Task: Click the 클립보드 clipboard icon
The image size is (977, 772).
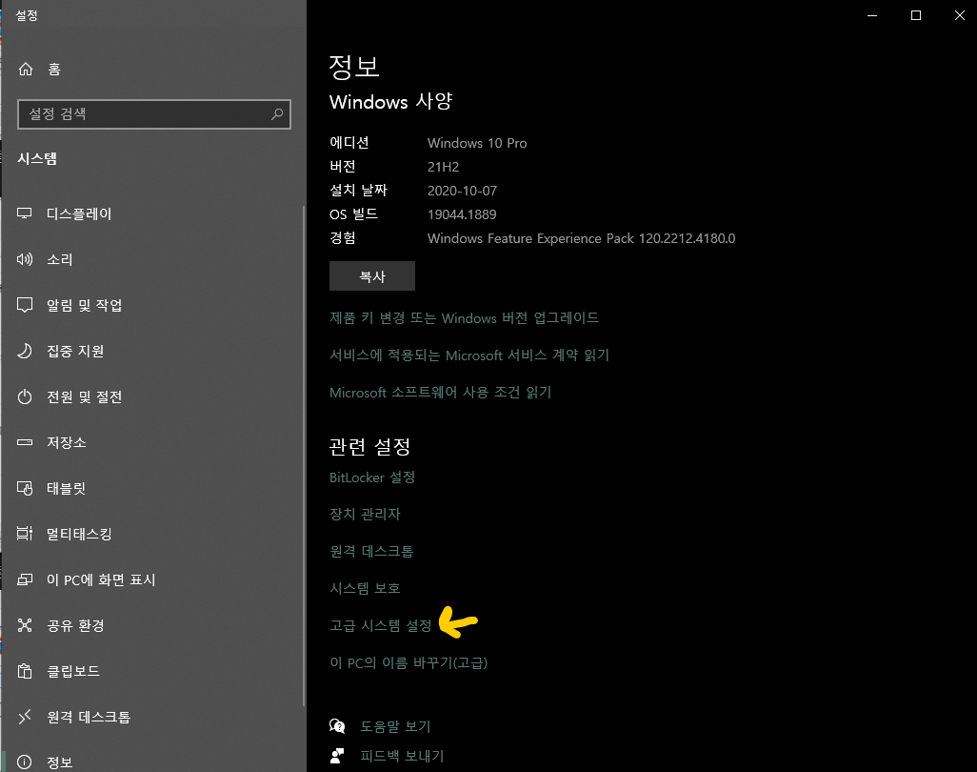Action: [x=25, y=671]
